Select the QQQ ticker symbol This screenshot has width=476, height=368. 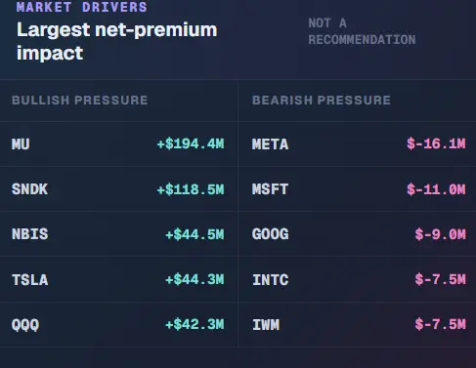tap(25, 325)
